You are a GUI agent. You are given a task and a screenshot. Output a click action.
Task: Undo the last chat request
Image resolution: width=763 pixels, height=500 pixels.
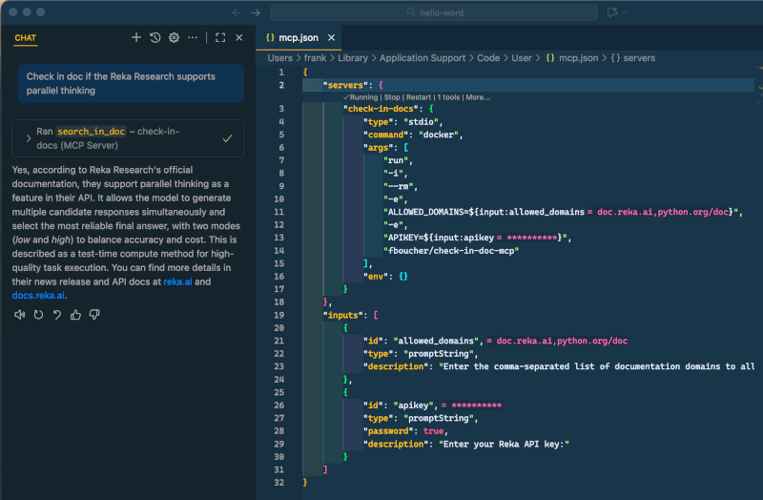pos(57,315)
